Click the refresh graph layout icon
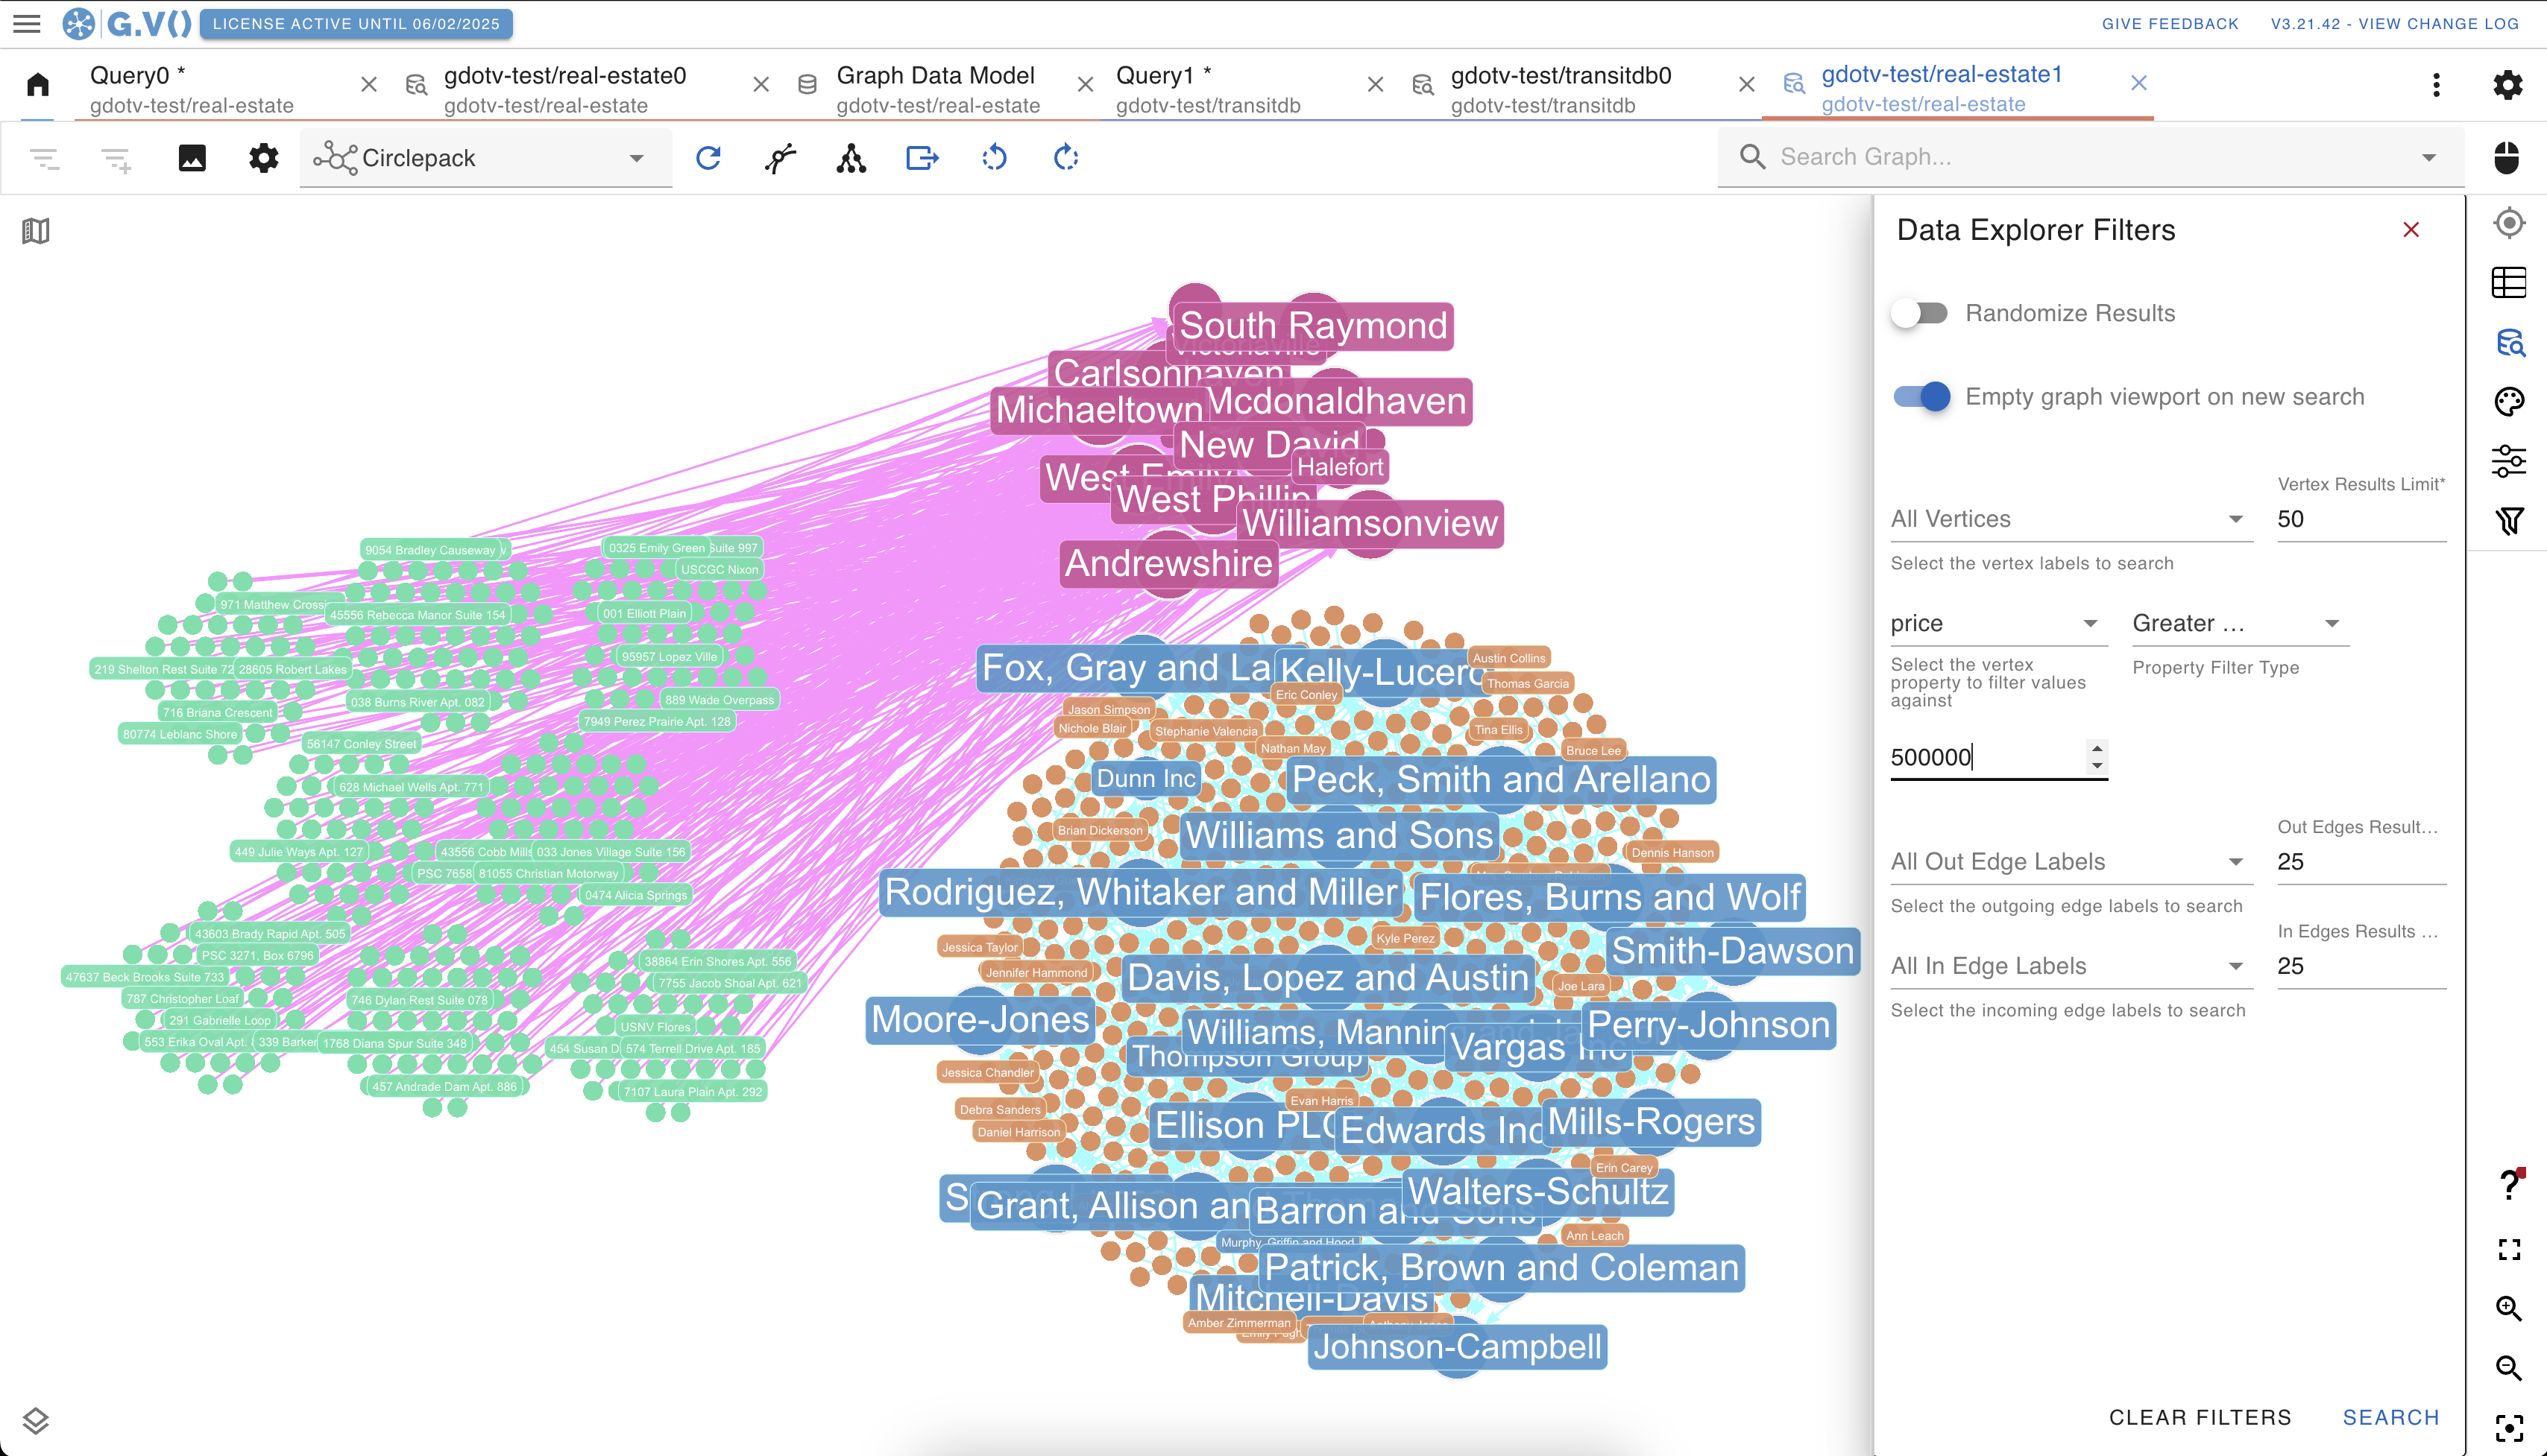This screenshot has width=2547, height=1456. (x=708, y=157)
